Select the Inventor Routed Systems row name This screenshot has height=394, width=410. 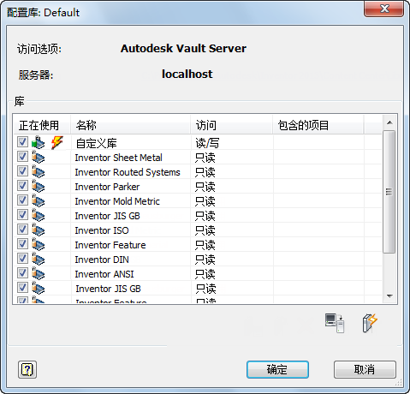pyautogui.click(x=128, y=172)
